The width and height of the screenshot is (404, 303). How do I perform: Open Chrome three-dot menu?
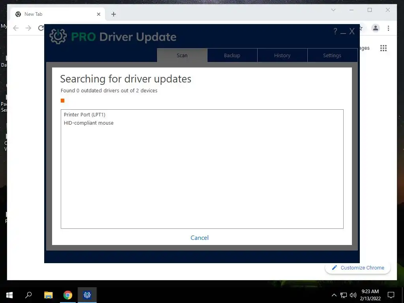[x=388, y=28]
